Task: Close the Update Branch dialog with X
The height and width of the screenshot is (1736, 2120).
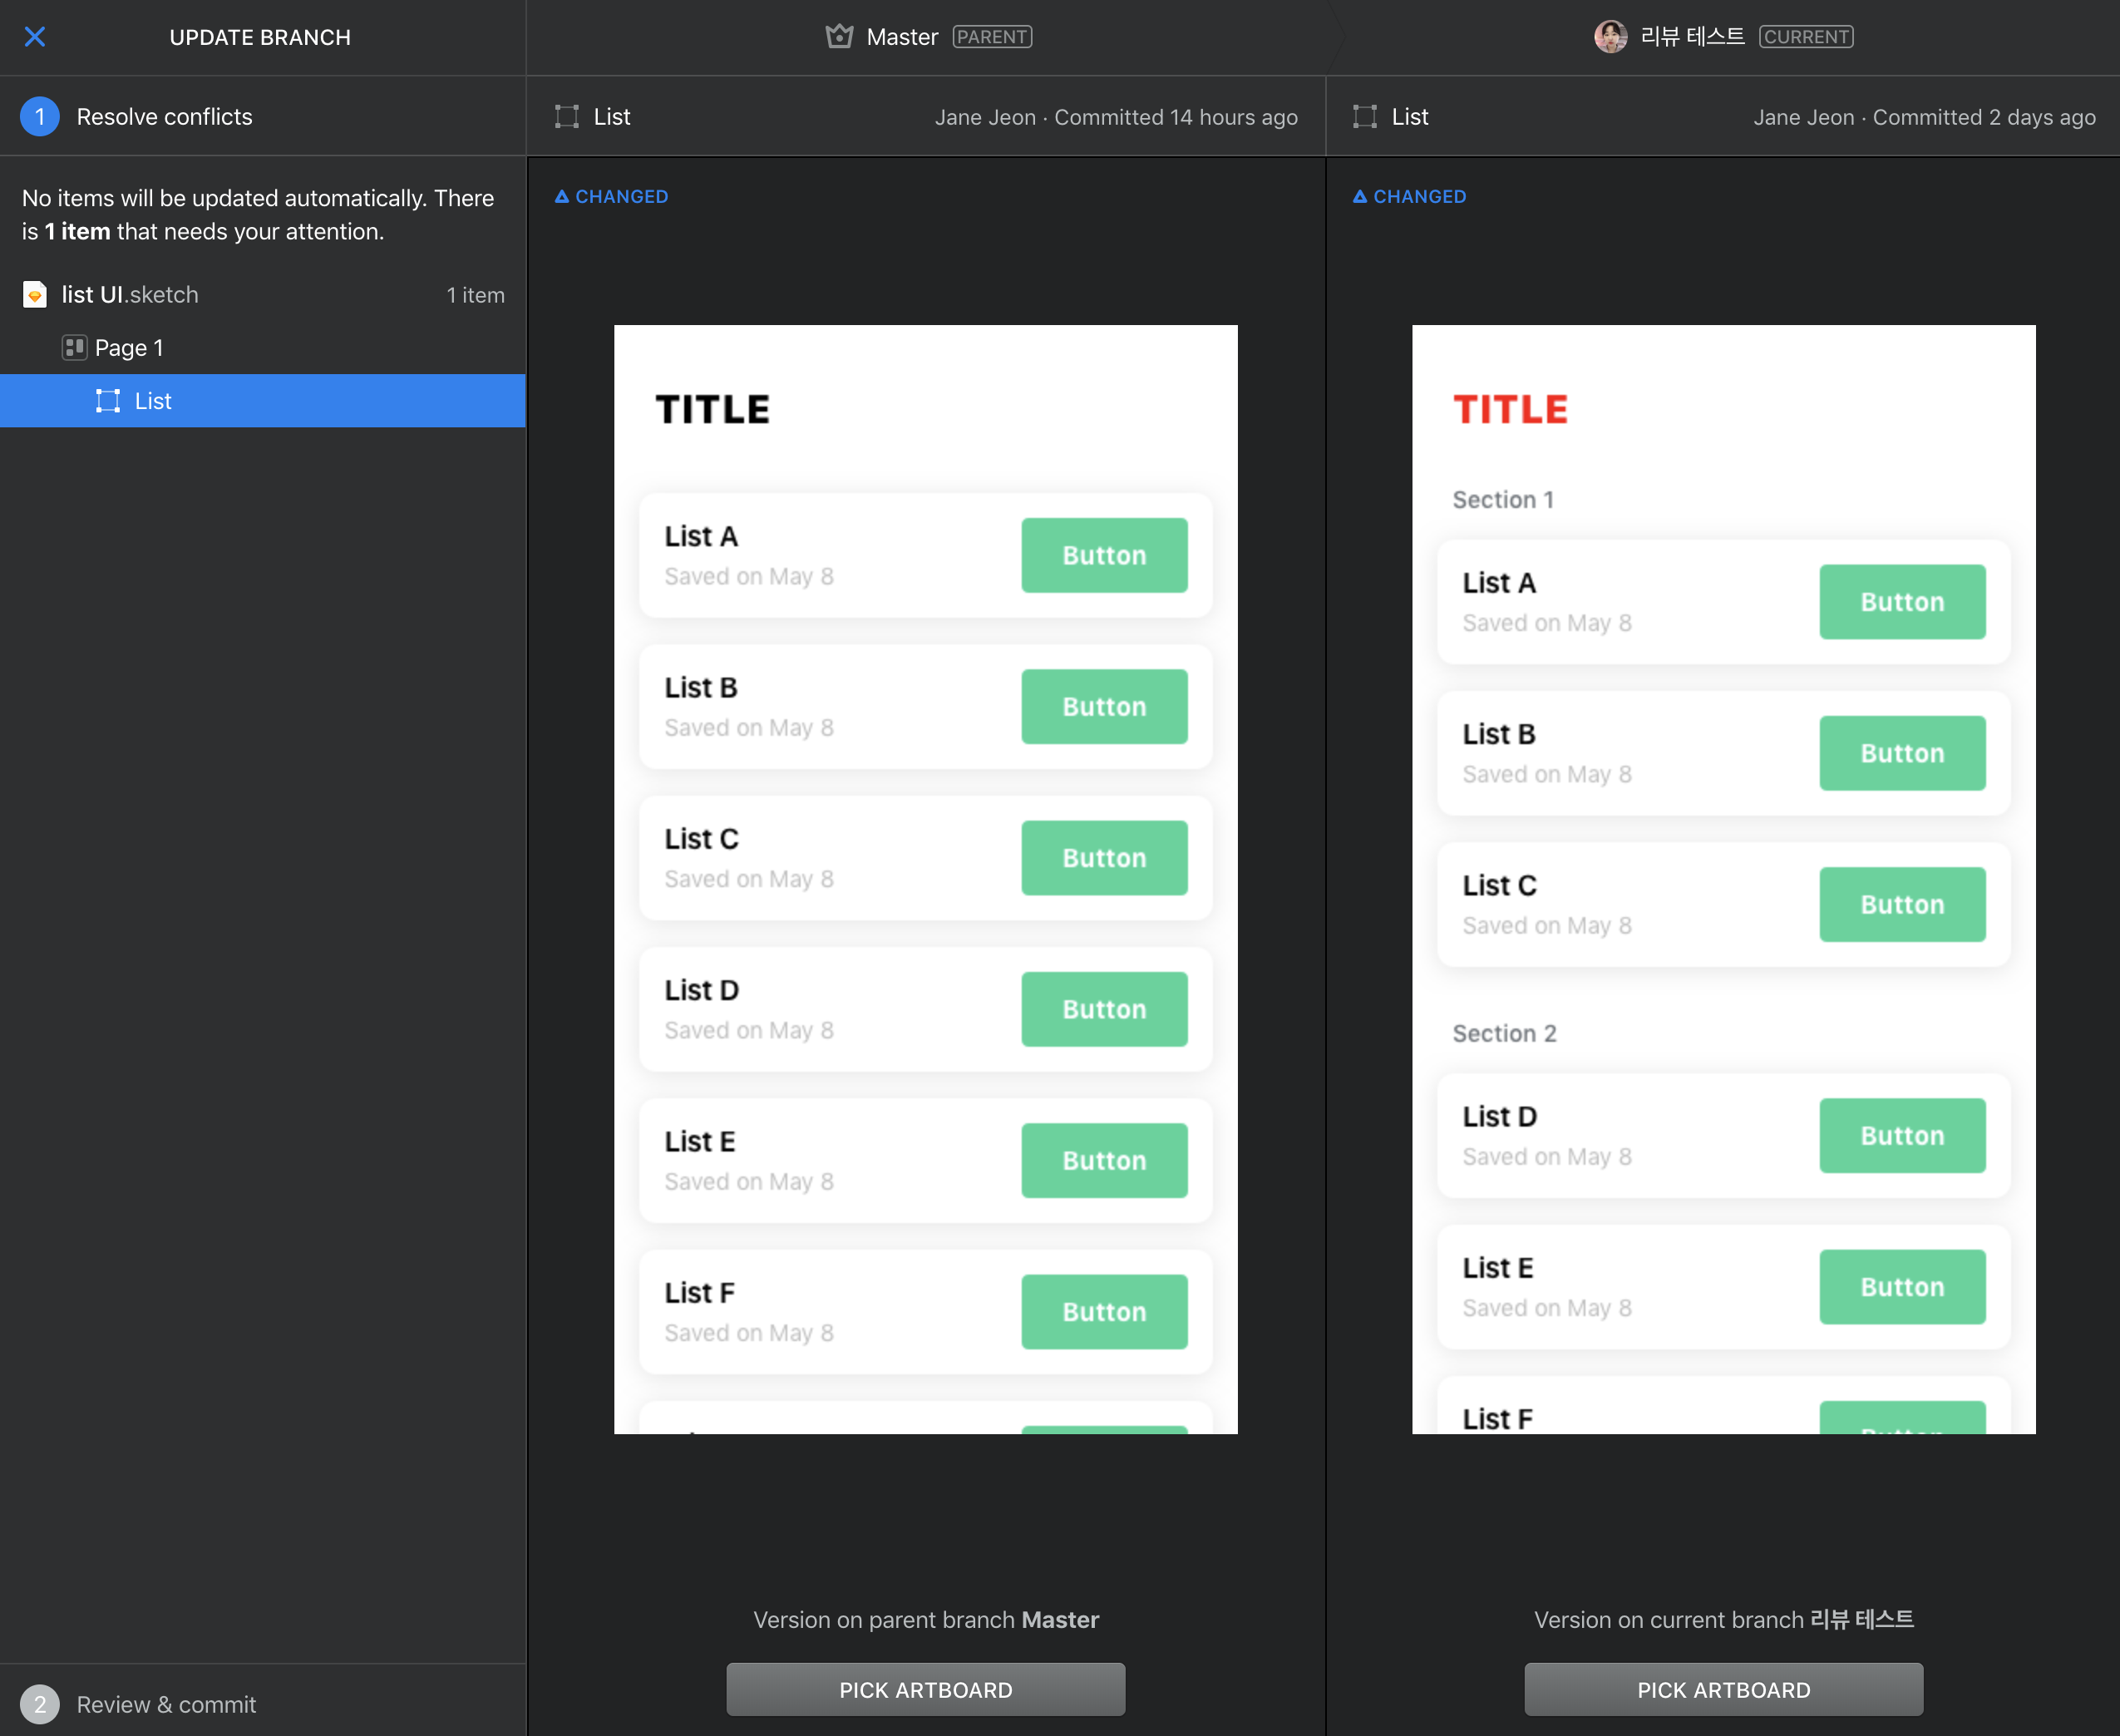Action: click(x=35, y=37)
